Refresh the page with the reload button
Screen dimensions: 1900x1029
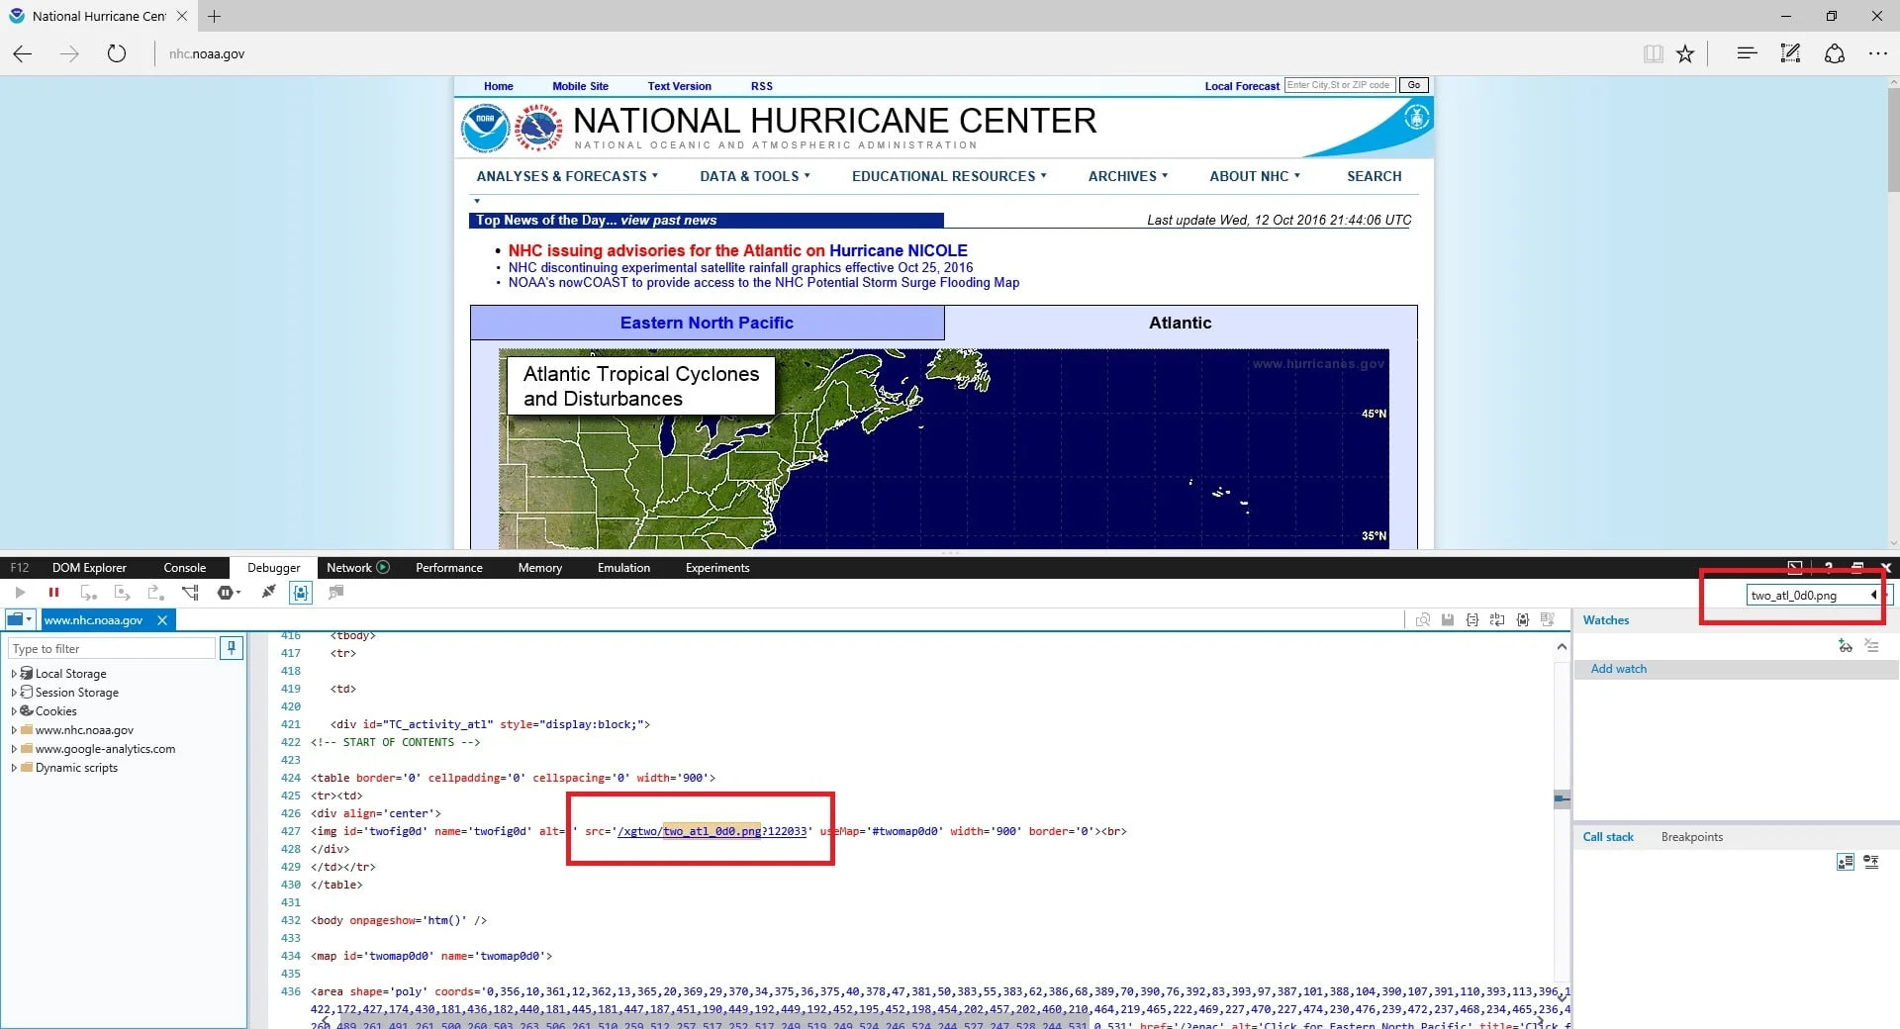tap(117, 53)
